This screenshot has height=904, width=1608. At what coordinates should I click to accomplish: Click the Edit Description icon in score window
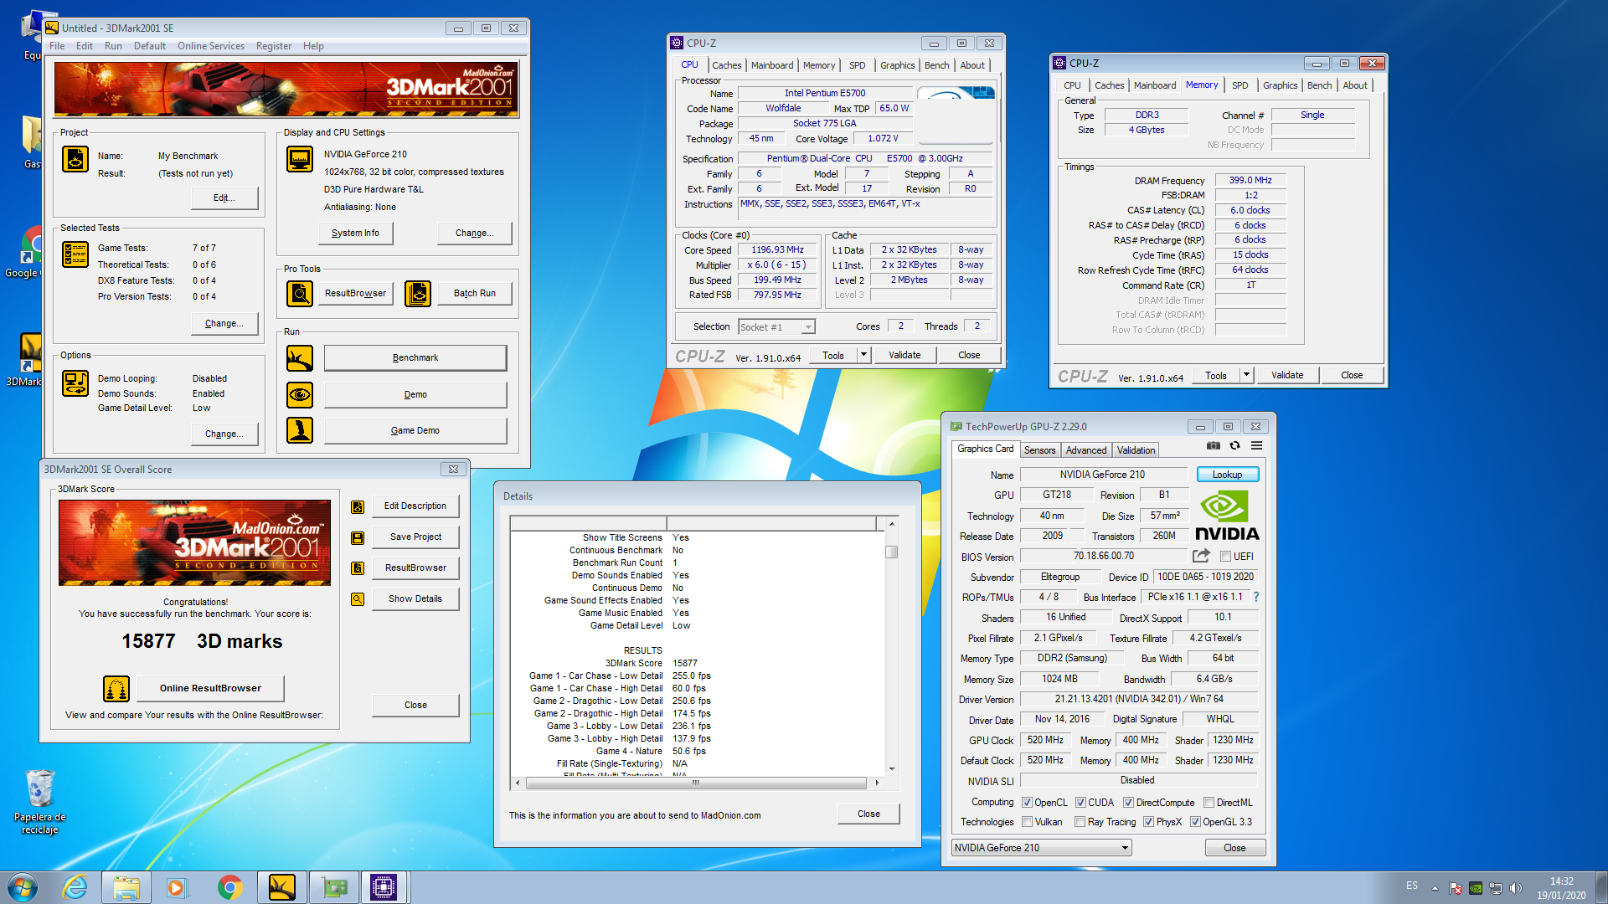click(358, 506)
